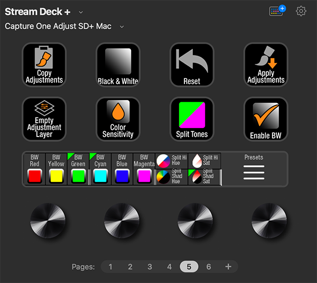317x283 pixels.
Task: Select the Apply Adjustments key
Action: pos(266,65)
